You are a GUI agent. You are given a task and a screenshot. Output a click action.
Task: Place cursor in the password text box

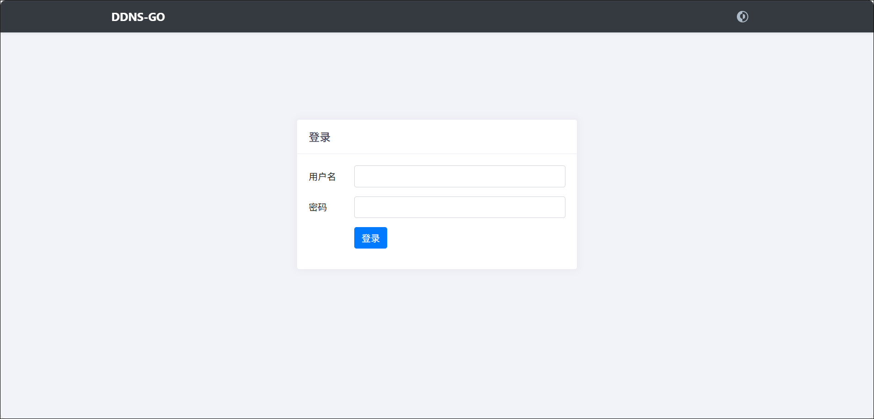click(459, 207)
